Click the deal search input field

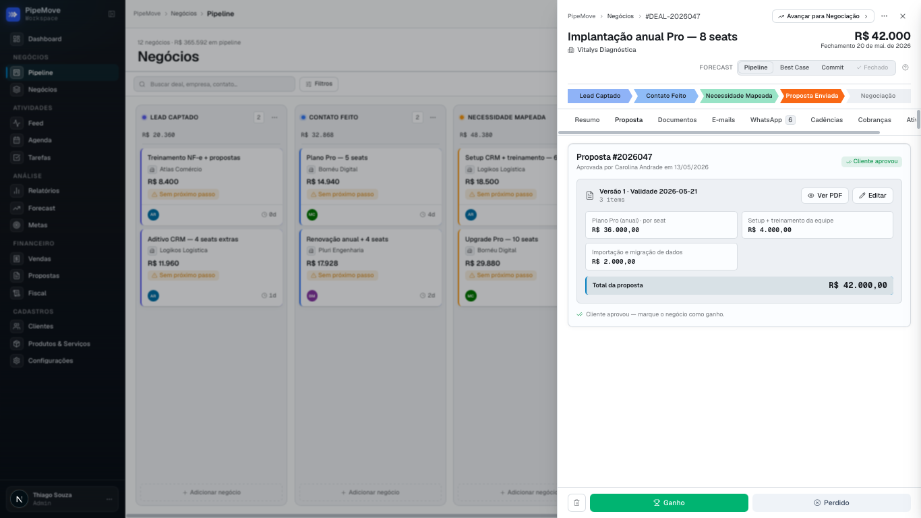click(214, 84)
